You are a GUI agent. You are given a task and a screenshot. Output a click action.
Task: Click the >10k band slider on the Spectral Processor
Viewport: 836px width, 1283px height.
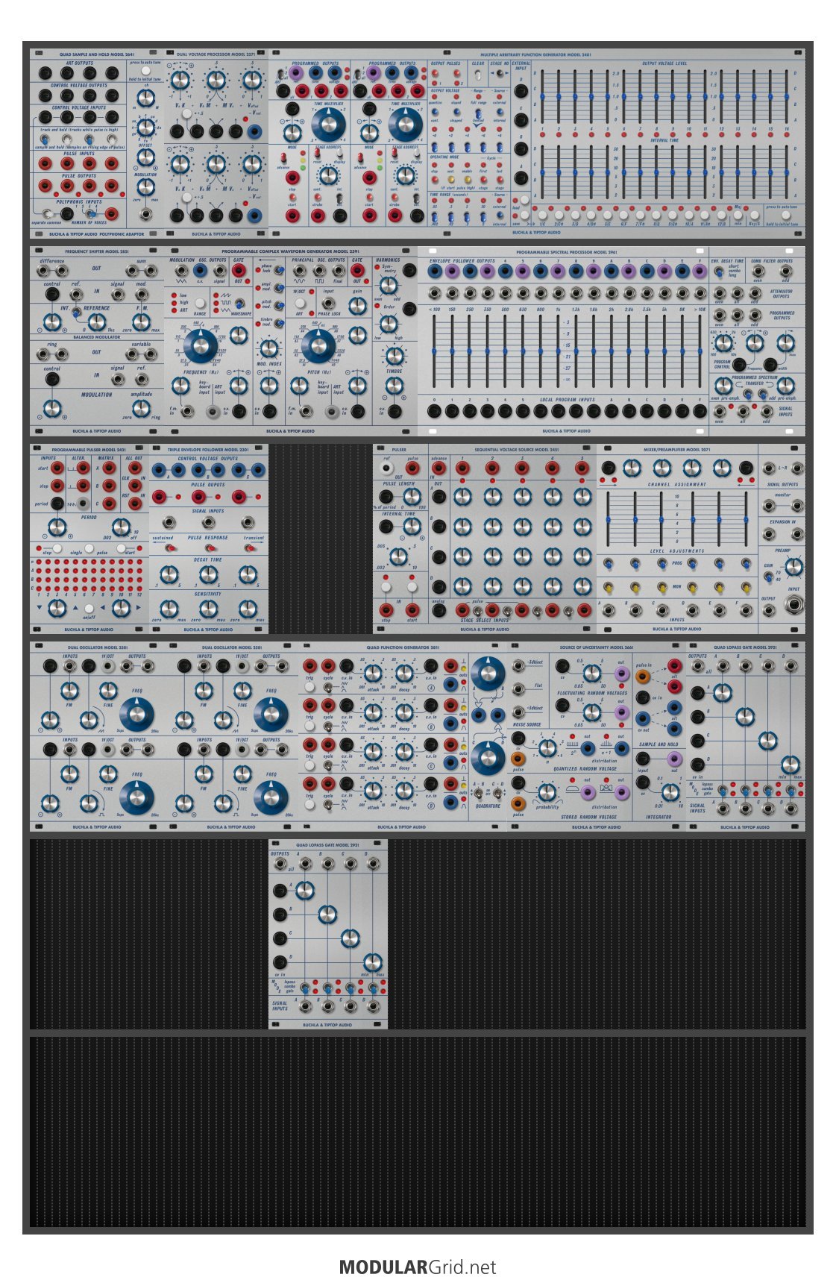(x=700, y=351)
